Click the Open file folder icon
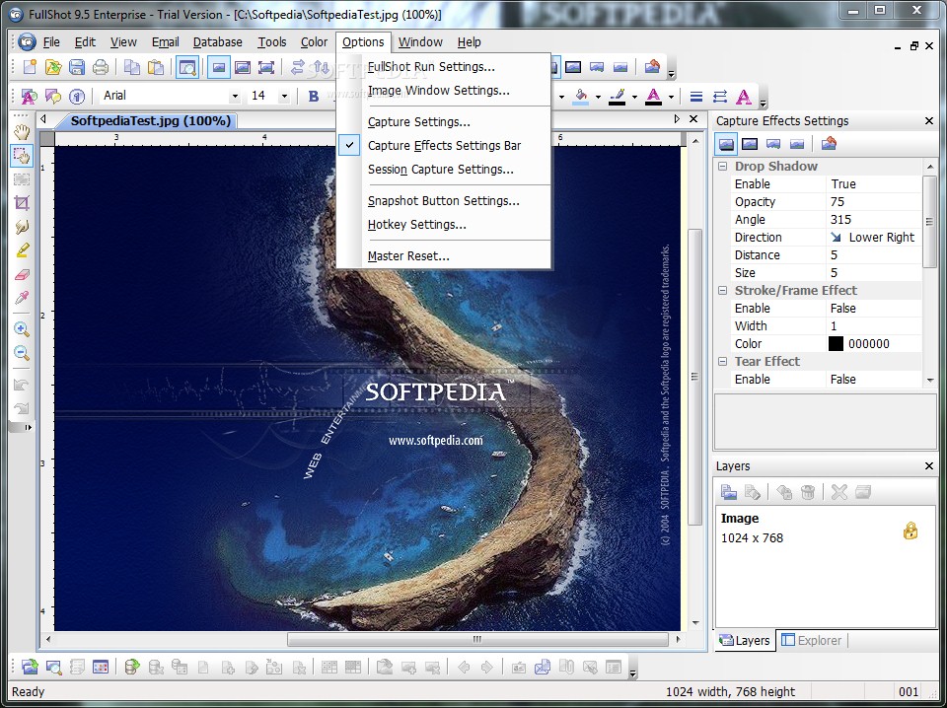The height and width of the screenshot is (708, 947). pyautogui.click(x=53, y=67)
